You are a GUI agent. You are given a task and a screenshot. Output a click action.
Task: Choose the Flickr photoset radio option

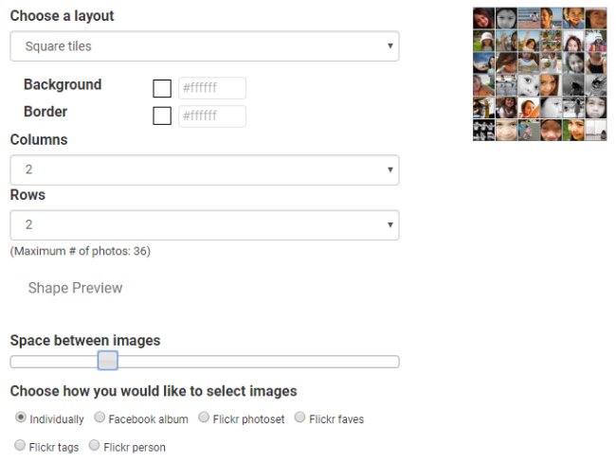[x=204, y=418]
